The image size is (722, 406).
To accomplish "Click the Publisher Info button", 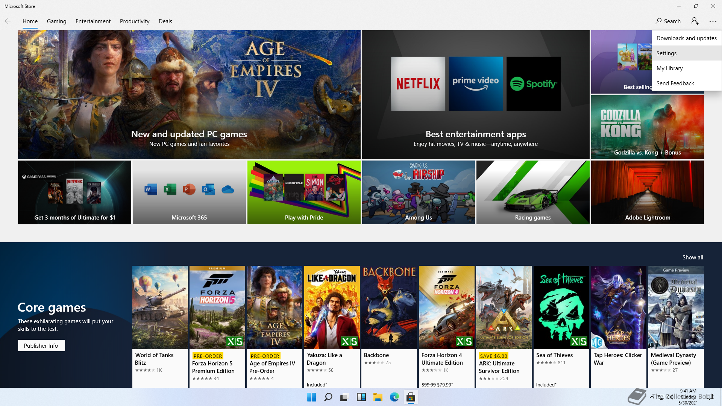I will pos(41,345).
